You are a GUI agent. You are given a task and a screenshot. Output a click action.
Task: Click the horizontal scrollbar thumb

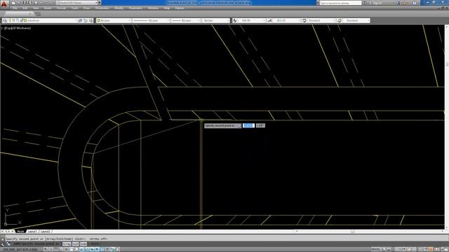point(353,232)
